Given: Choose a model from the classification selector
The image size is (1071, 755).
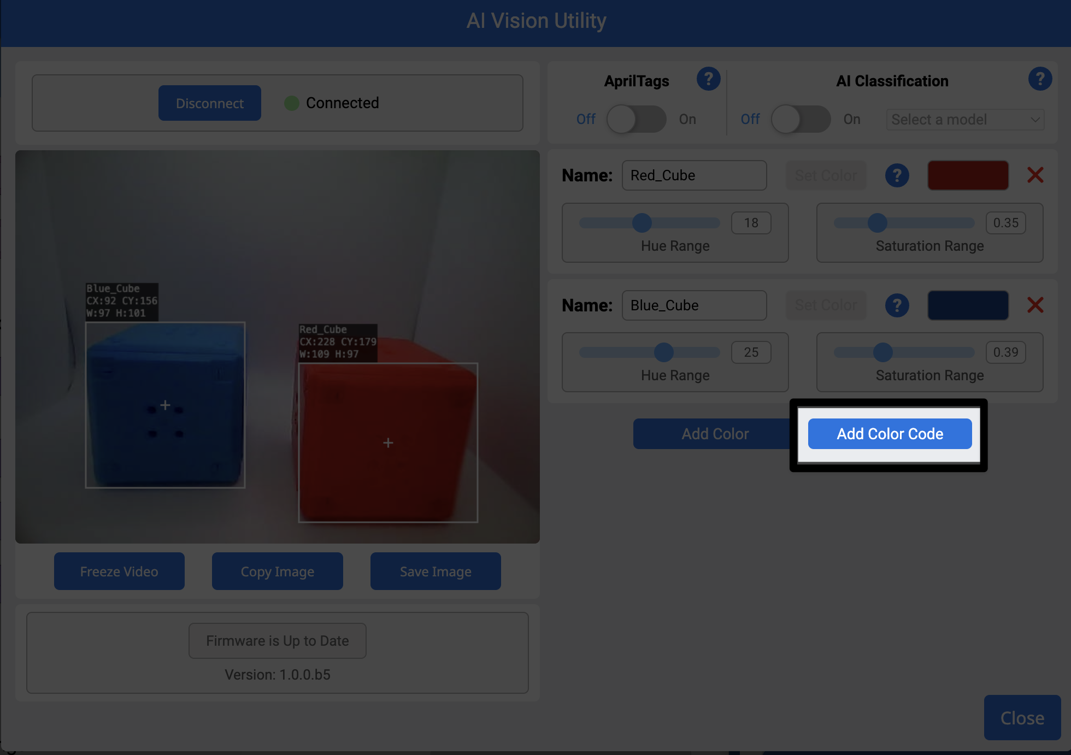Looking at the screenshot, I should point(964,119).
